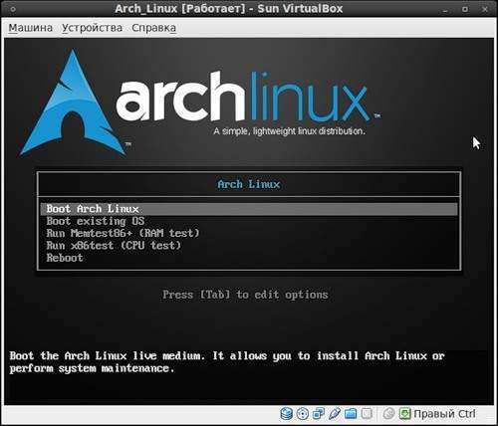Select Run x86test (CPU test) entry
Viewport: 498px width, 426px height.
(x=249, y=246)
